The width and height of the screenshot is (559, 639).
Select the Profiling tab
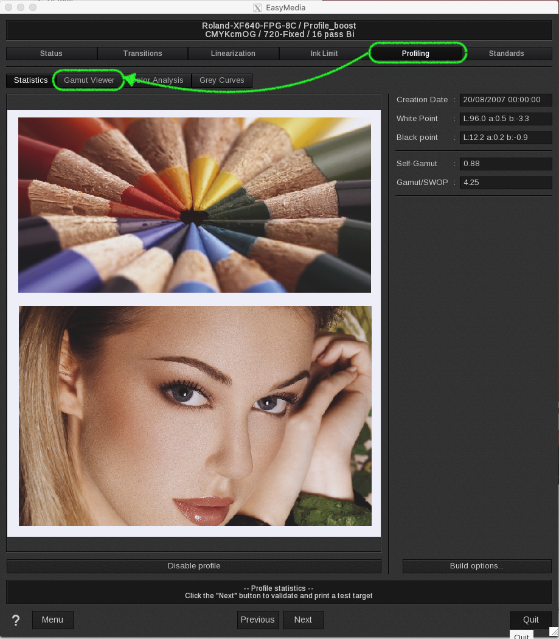pos(415,54)
